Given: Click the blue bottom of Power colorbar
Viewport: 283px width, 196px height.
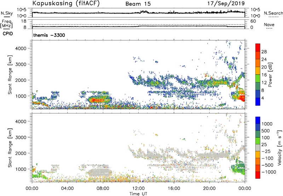Looking at the screenshot, I should [x=258, y=102].
